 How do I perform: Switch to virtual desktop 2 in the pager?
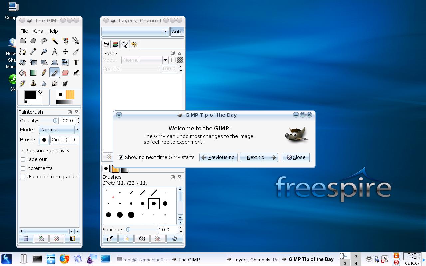pyautogui.click(x=356, y=256)
